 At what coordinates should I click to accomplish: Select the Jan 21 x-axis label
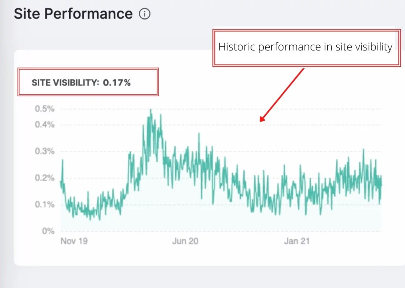pyautogui.click(x=297, y=241)
